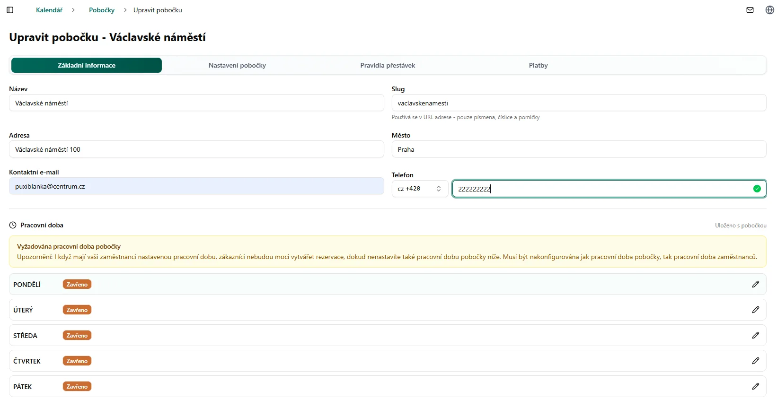
Task: Edit Pondělí working hours pencil icon
Action: (x=755, y=284)
